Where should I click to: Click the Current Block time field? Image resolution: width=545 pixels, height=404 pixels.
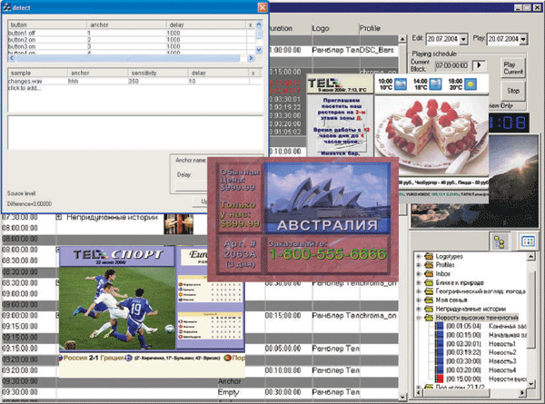[x=451, y=65]
